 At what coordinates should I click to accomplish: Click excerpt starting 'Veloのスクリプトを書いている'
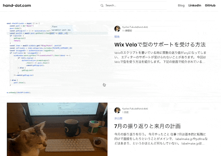tap(160, 57)
